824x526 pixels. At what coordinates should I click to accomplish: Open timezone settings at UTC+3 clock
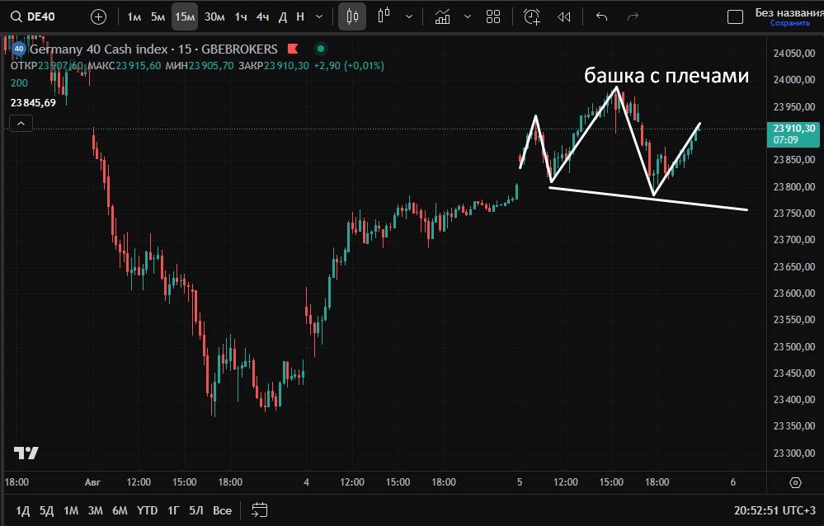(x=775, y=510)
